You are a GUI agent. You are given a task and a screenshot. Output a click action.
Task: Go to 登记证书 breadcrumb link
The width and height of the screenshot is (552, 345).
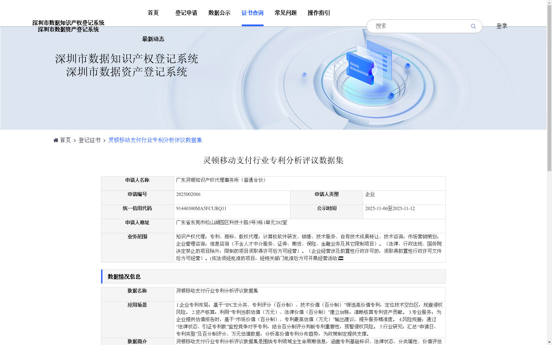[89, 140]
